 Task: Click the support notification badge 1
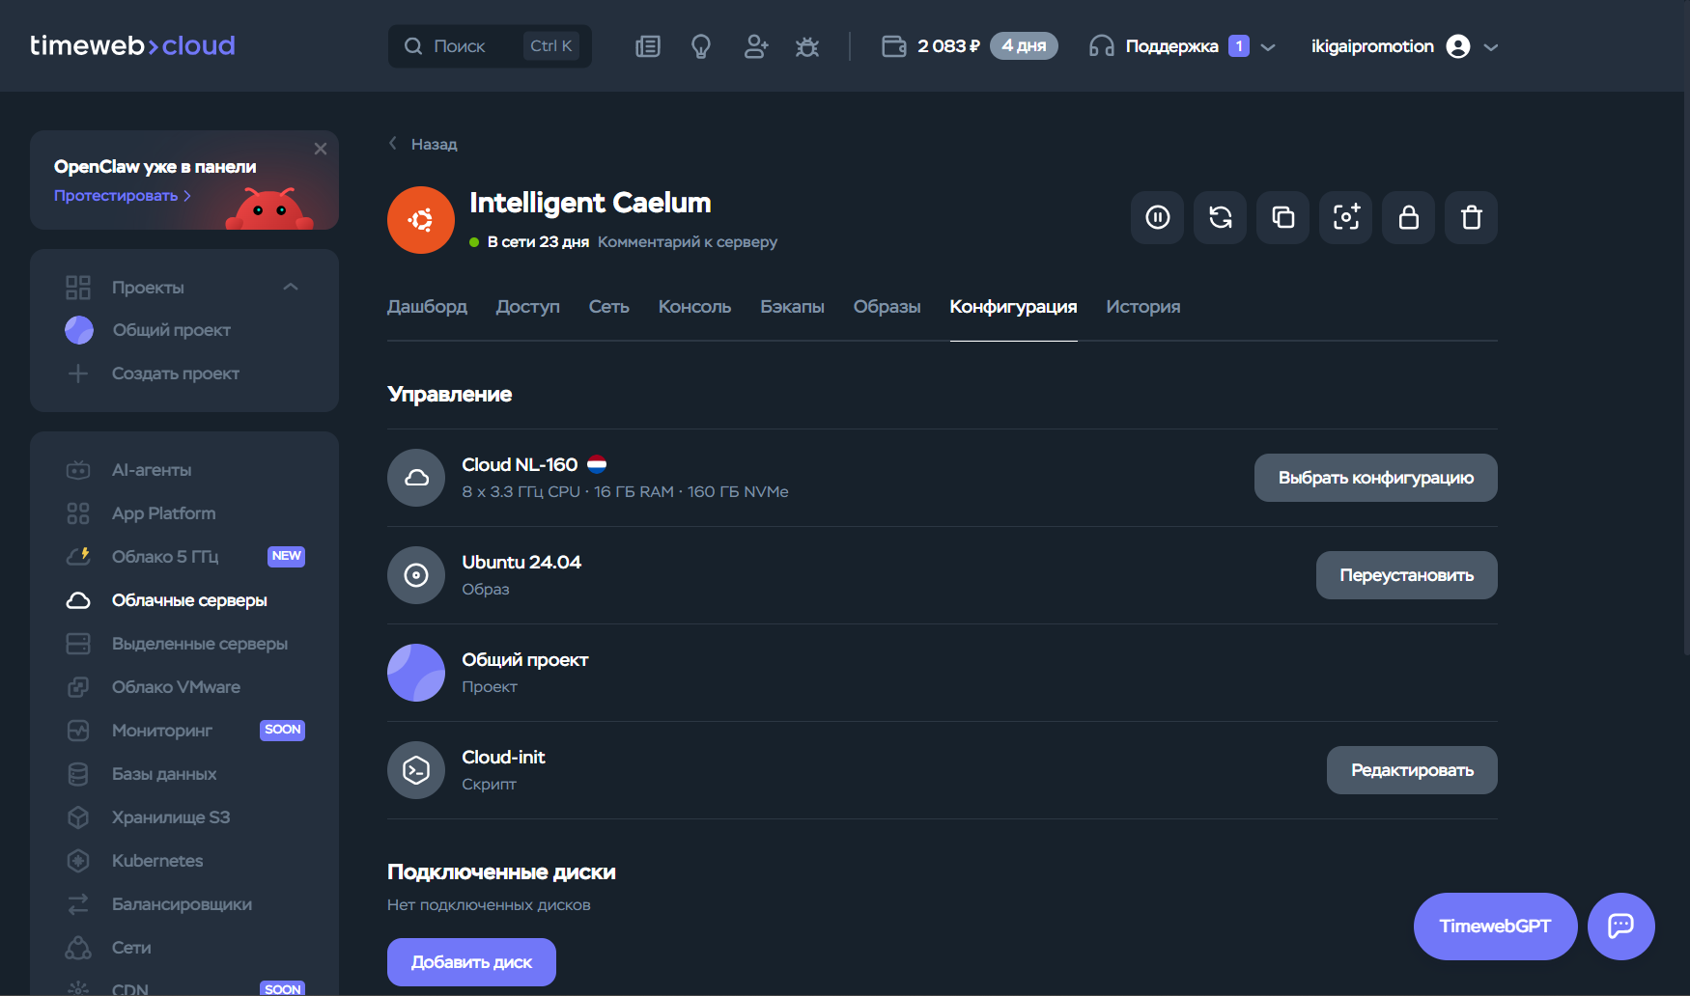(x=1239, y=46)
